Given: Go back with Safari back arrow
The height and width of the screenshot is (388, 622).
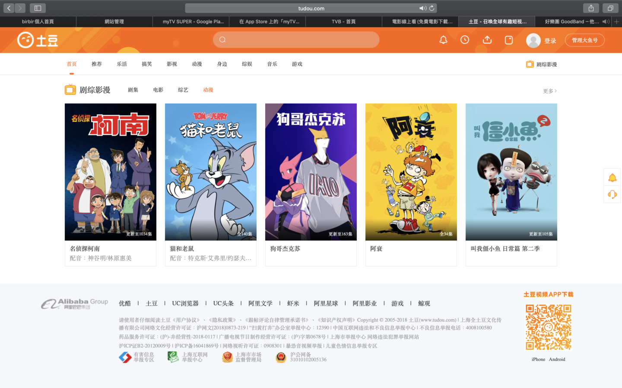Looking at the screenshot, I should [9, 8].
